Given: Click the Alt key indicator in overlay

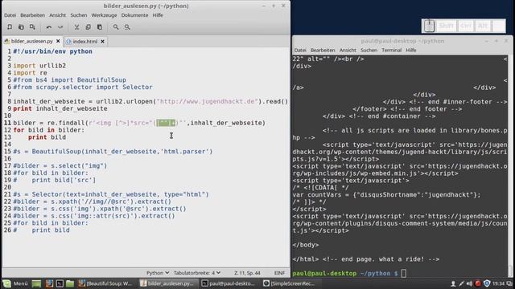Looking at the screenshot, I should [x=483, y=26].
